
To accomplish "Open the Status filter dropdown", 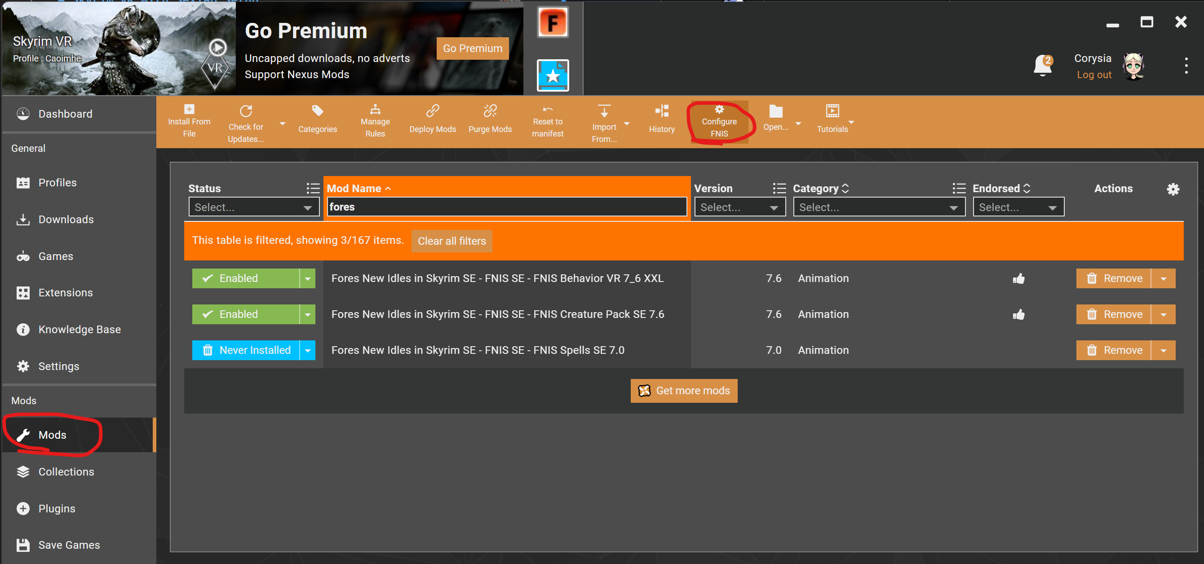I will [254, 207].
